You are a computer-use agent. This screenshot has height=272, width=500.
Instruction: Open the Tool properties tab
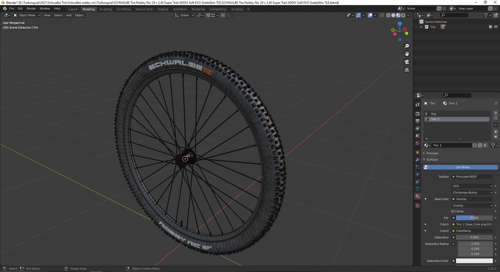(417, 104)
